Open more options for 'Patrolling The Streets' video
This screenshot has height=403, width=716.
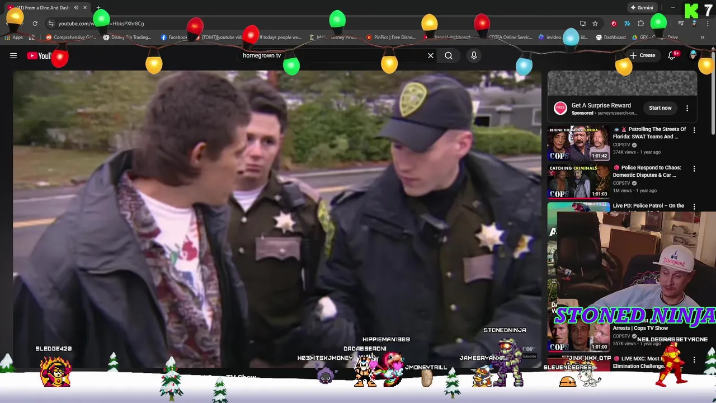[x=694, y=130]
